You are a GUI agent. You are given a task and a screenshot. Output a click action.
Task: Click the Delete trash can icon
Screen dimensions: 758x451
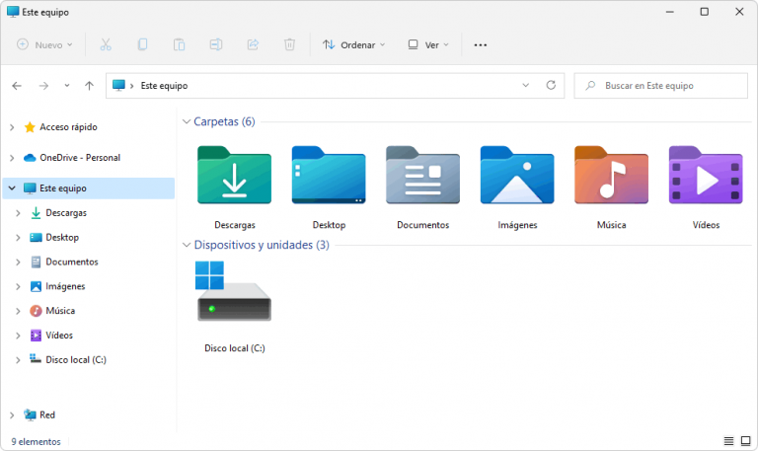coord(289,44)
